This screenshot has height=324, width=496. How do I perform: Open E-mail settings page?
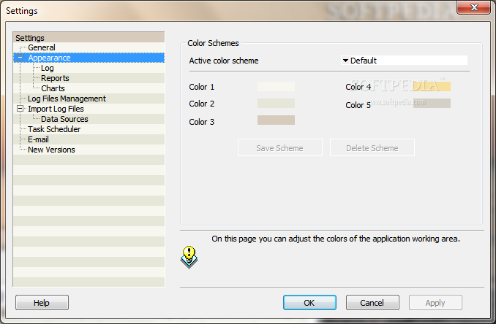pyautogui.click(x=38, y=139)
